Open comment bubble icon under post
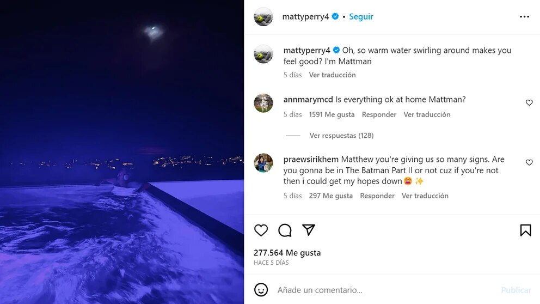The height and width of the screenshot is (304, 540). coord(285,230)
